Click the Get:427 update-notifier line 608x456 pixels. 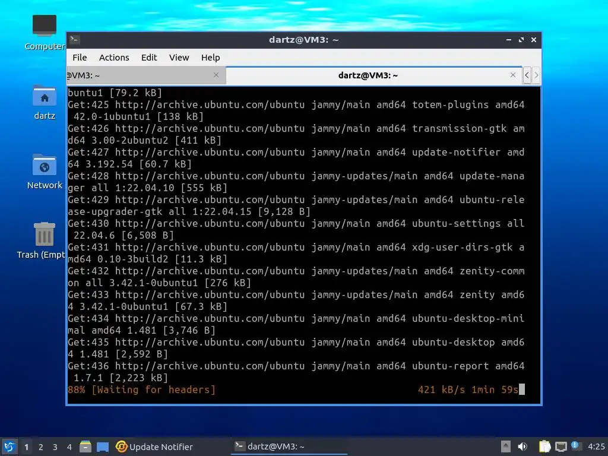click(x=296, y=158)
